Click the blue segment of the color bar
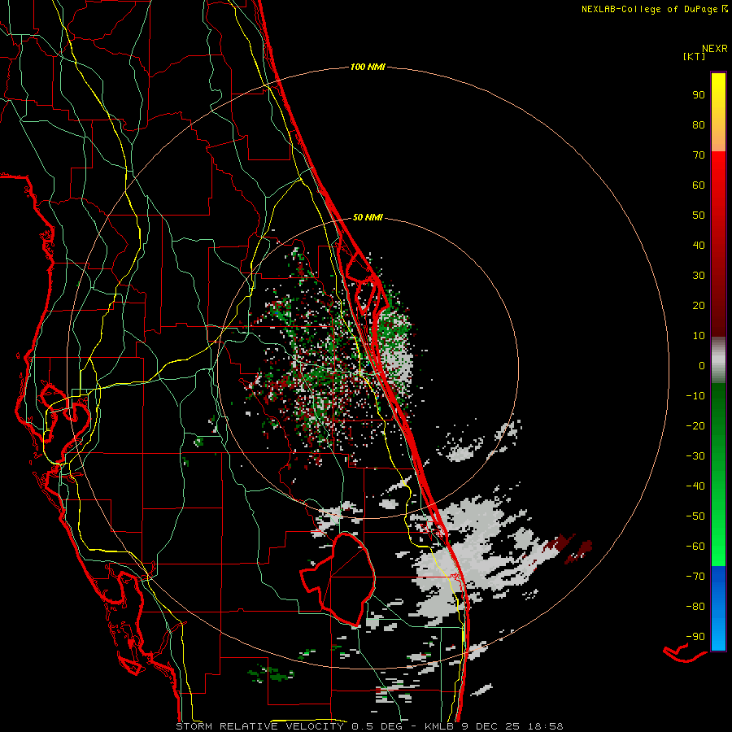The height and width of the screenshot is (732, 732). tap(718, 608)
